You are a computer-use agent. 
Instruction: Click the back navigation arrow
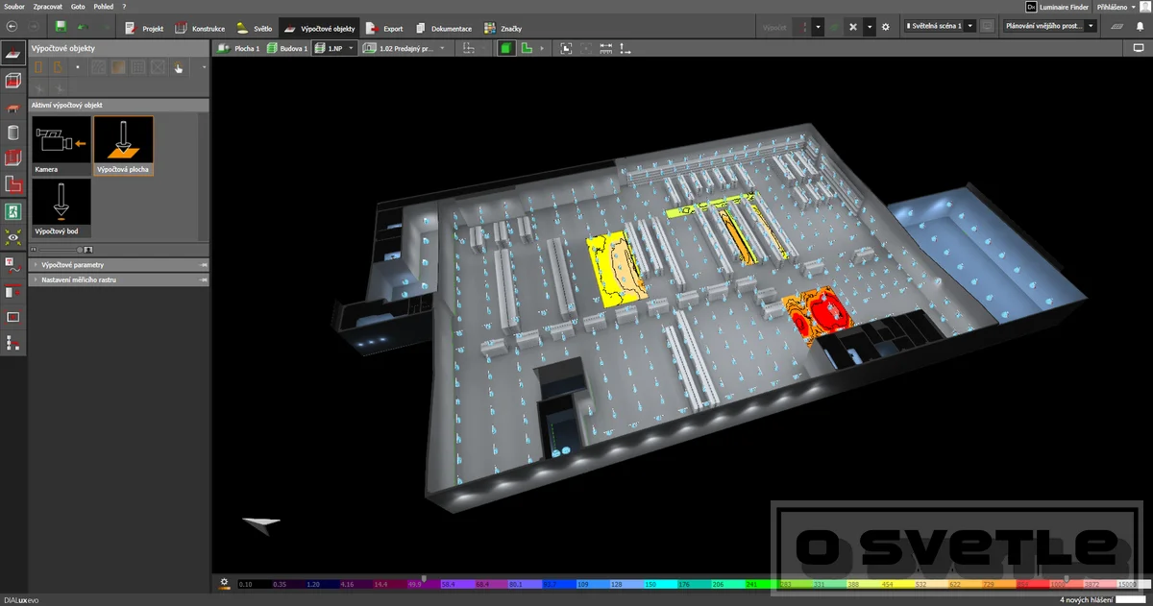[x=12, y=27]
